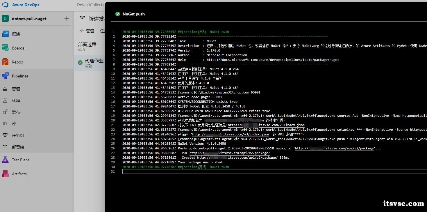The image size is (427, 212).
Task: Click the DefaultCollection breadcrumb
Action: coord(91,5)
